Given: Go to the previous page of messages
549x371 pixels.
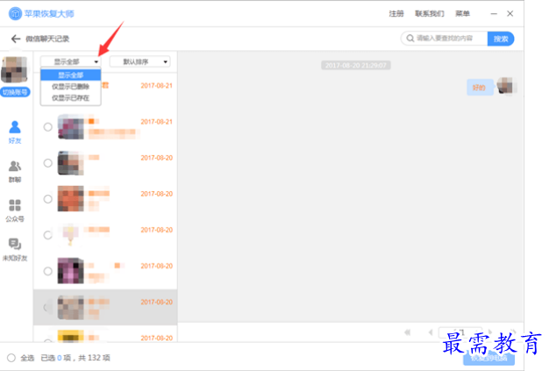Looking at the screenshot, I should [431, 332].
